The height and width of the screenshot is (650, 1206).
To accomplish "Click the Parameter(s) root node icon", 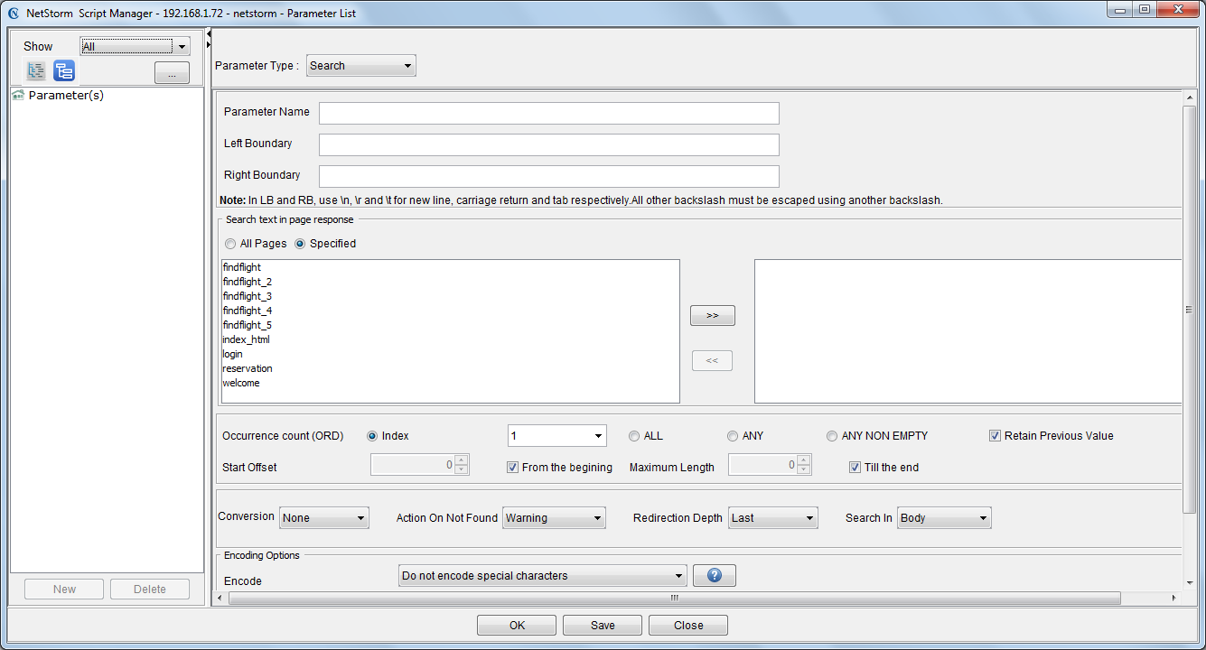I will (18, 95).
